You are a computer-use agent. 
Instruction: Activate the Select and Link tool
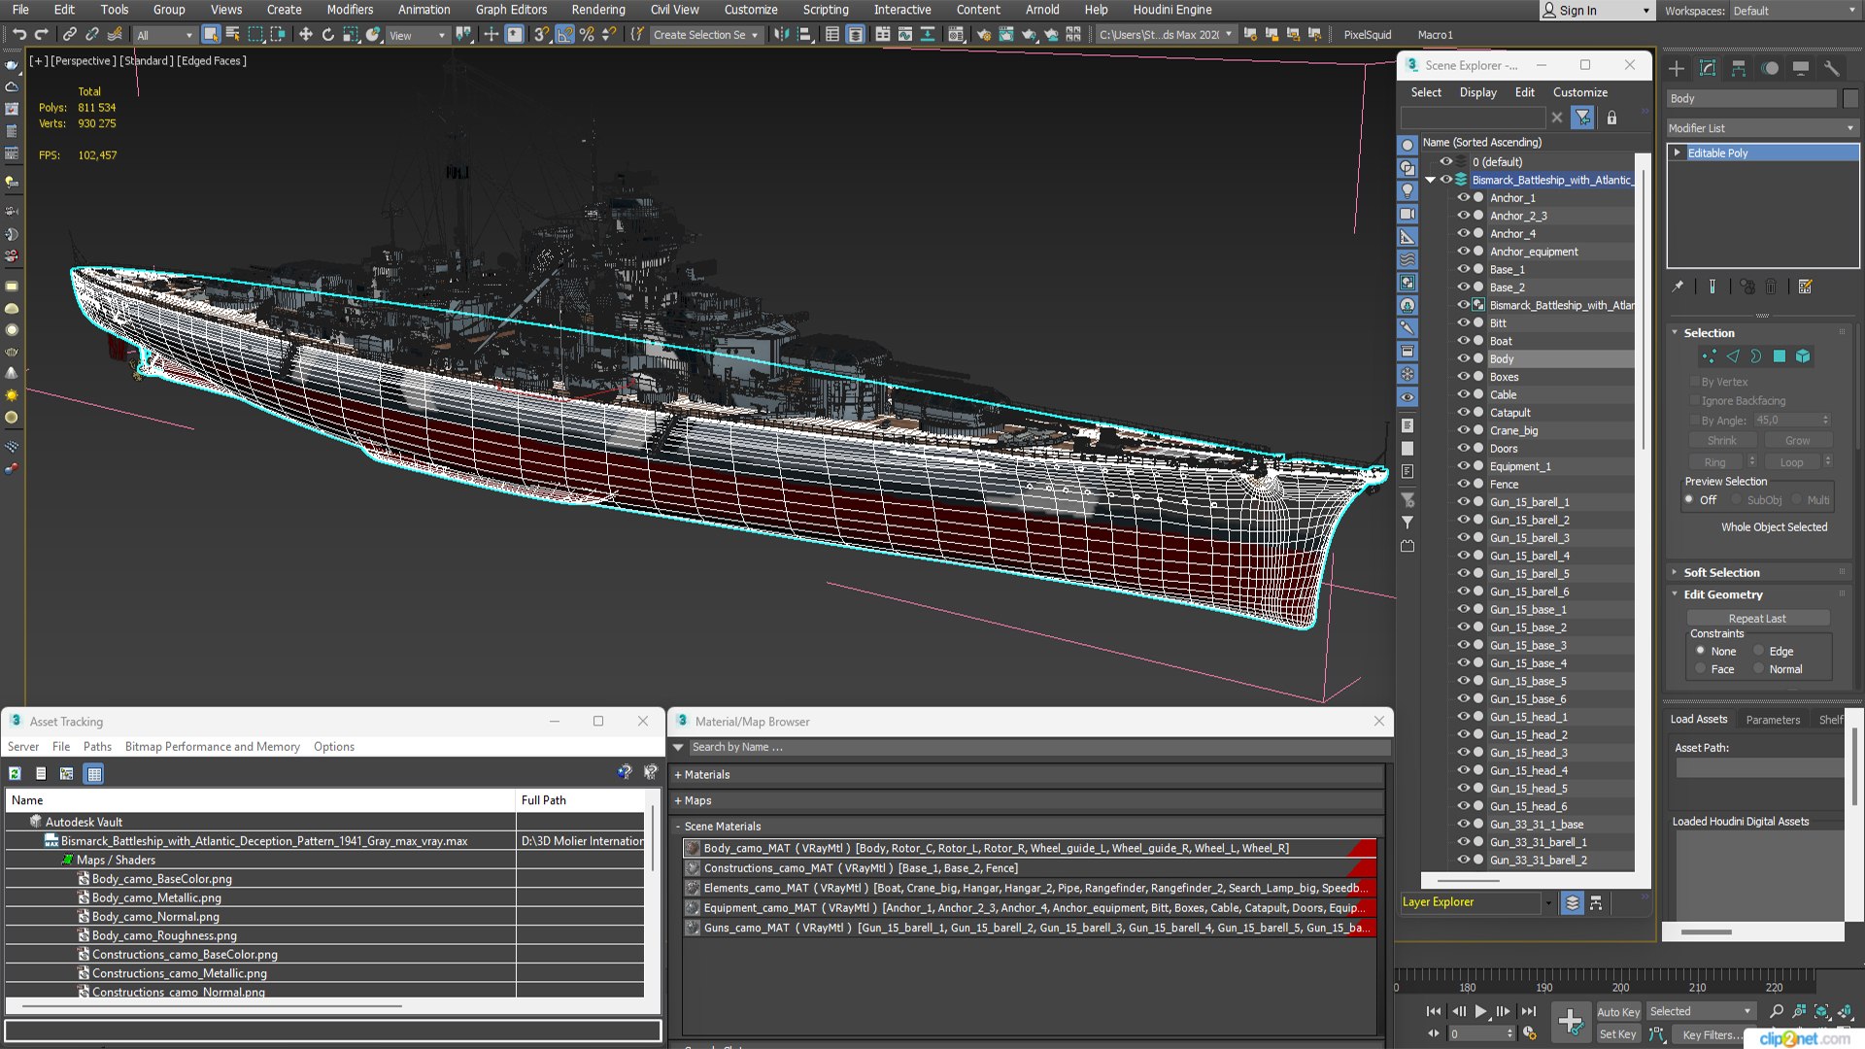coord(69,34)
